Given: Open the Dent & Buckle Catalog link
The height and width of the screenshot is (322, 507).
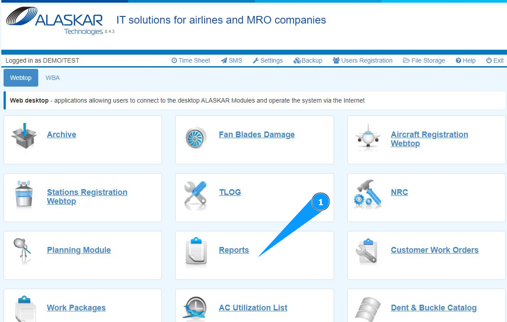Looking at the screenshot, I should (434, 308).
